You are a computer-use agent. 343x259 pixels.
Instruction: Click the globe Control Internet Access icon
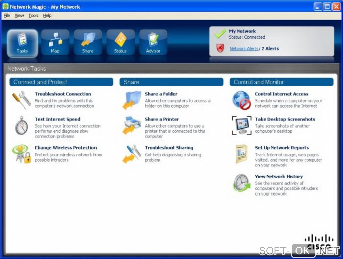tap(241, 100)
